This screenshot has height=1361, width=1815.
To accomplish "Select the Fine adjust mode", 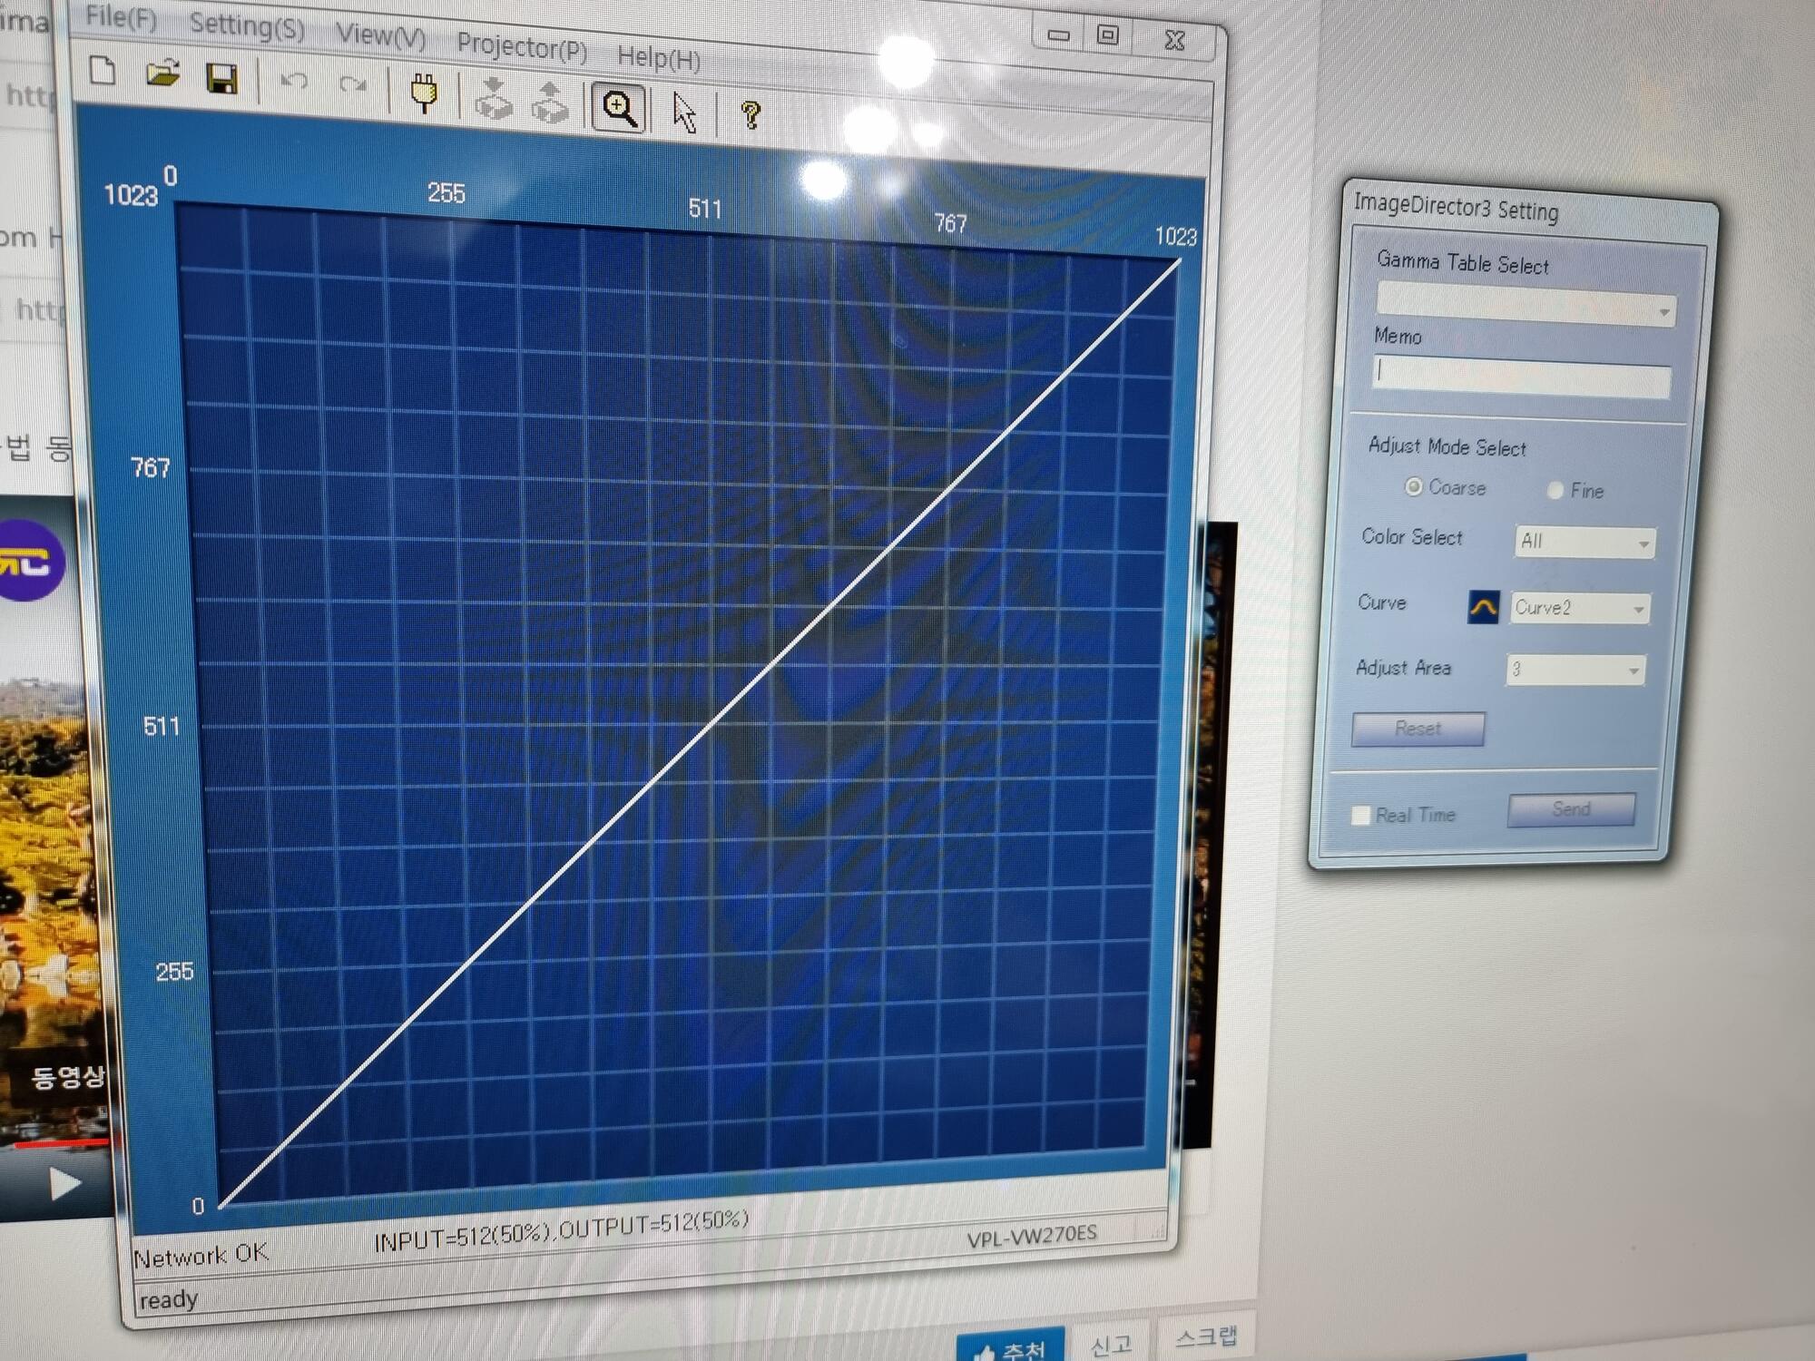I will coord(1555,491).
